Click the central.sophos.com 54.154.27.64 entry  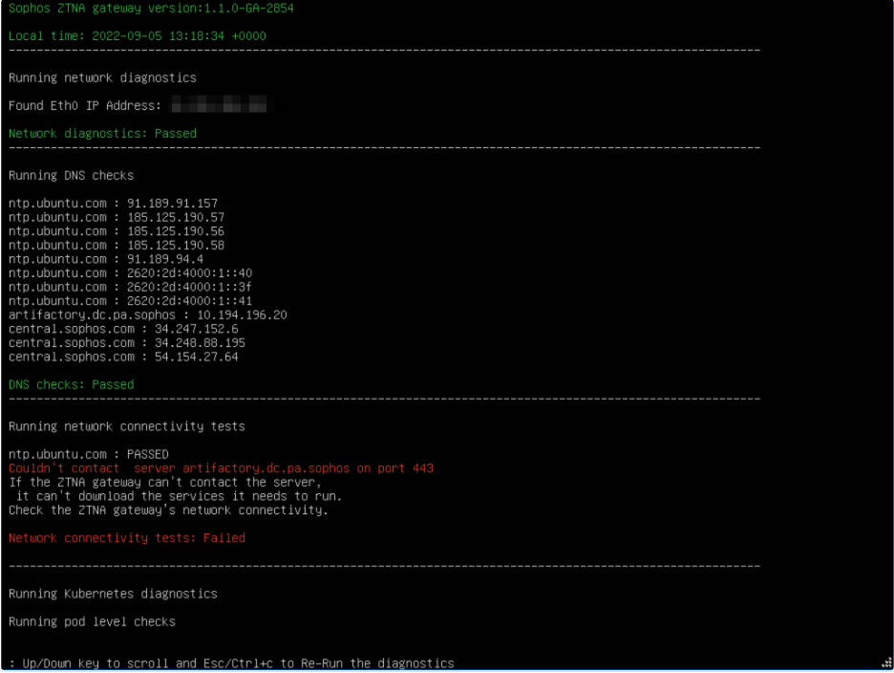[x=124, y=357]
